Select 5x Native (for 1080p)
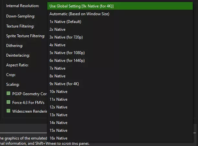 click(120, 53)
